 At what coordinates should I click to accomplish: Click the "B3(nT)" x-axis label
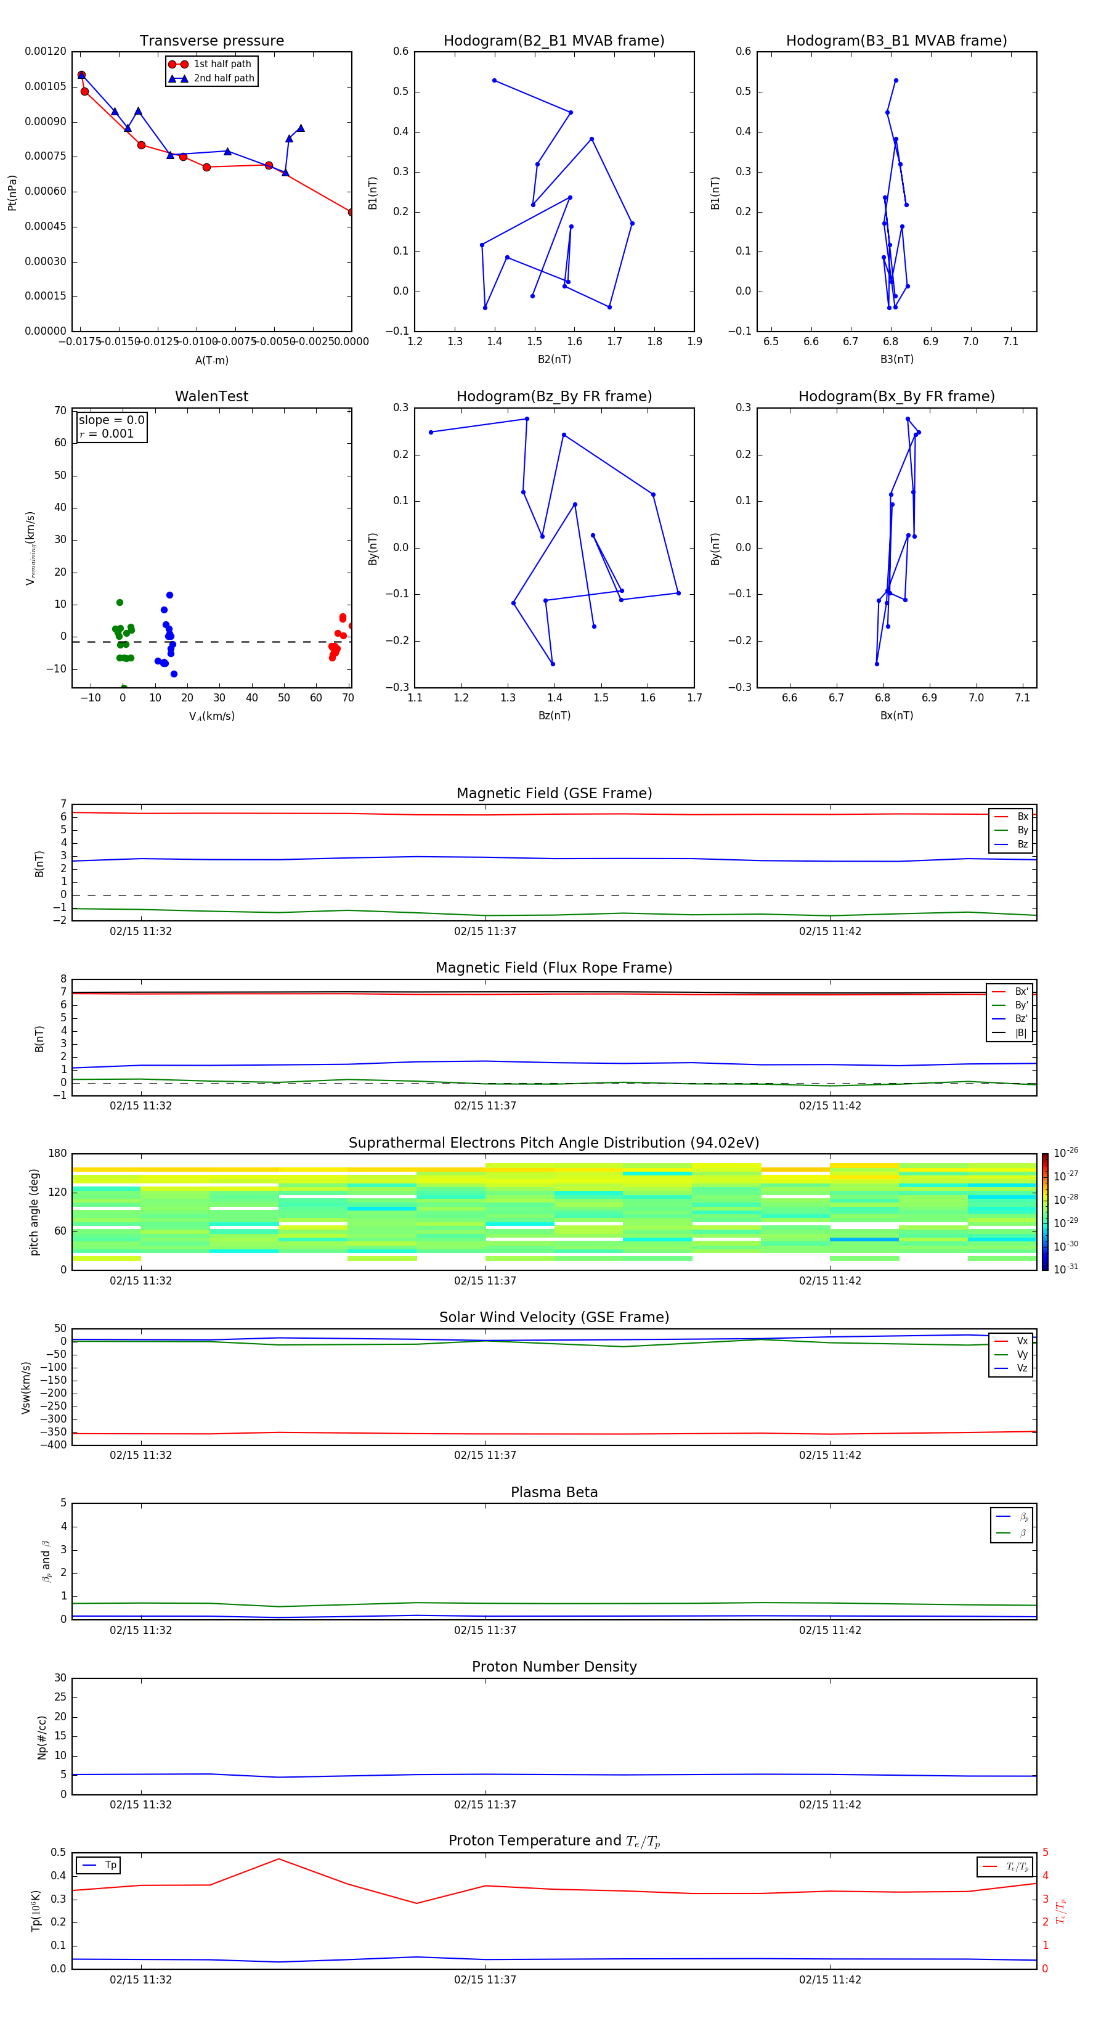click(896, 360)
